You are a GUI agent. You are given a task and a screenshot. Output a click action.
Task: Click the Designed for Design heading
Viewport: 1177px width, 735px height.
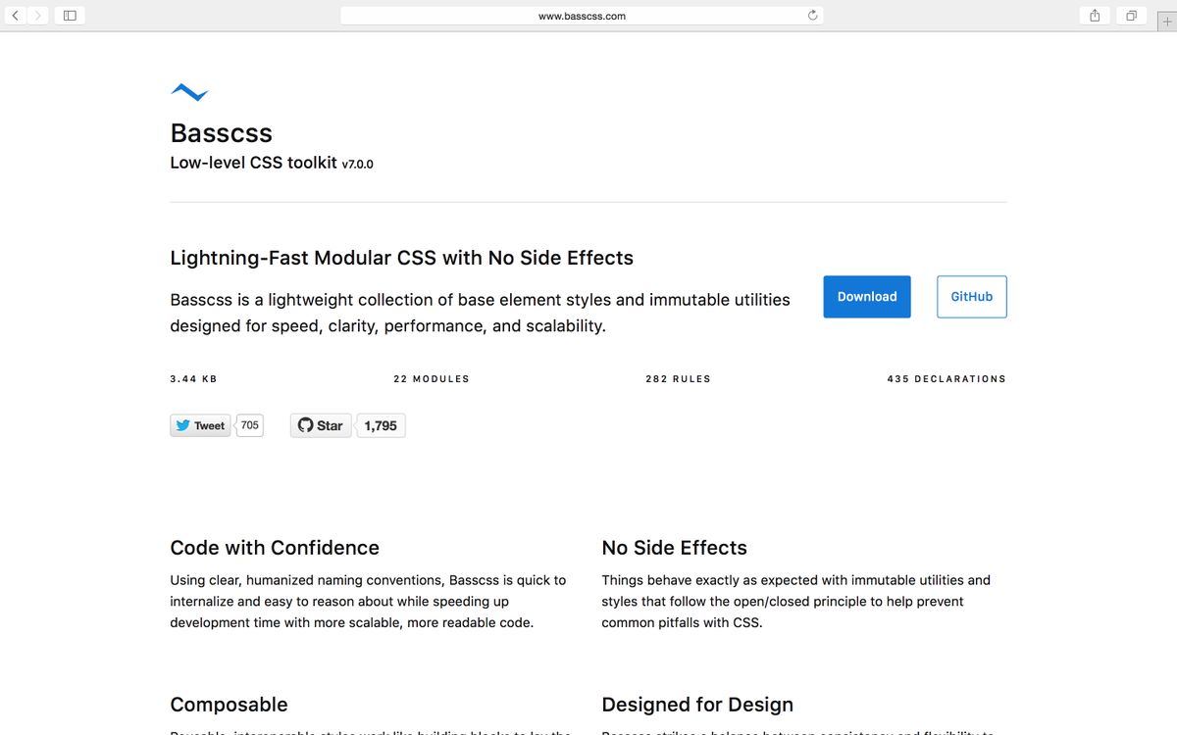click(697, 705)
